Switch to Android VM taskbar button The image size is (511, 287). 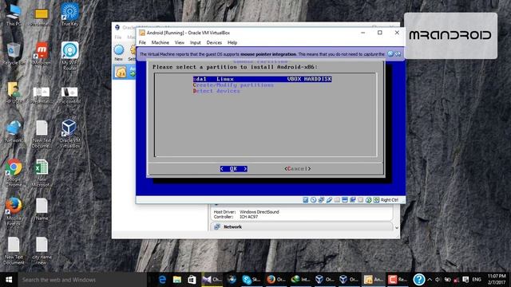point(373,280)
